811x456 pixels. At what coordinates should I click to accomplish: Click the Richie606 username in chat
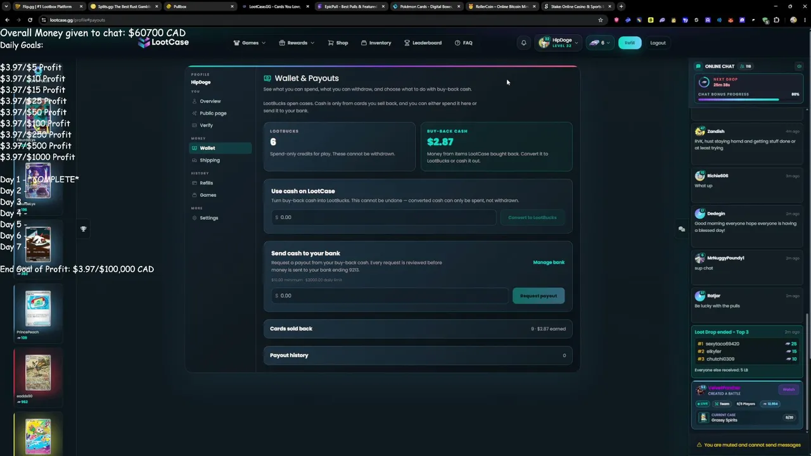[718, 175]
